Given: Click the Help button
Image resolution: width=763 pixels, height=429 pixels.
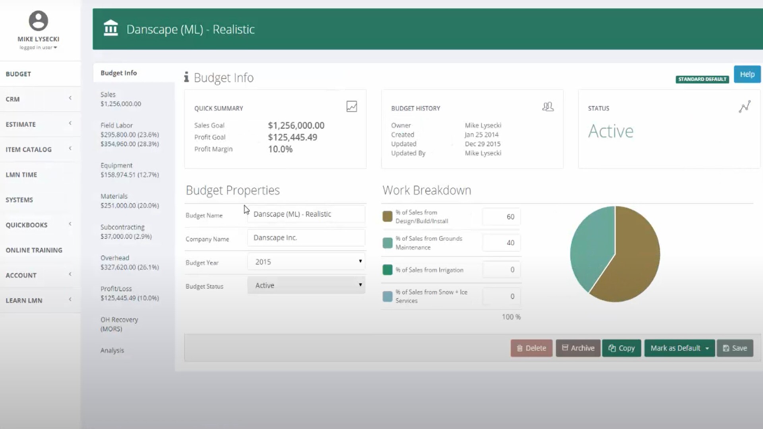Looking at the screenshot, I should pos(747,74).
